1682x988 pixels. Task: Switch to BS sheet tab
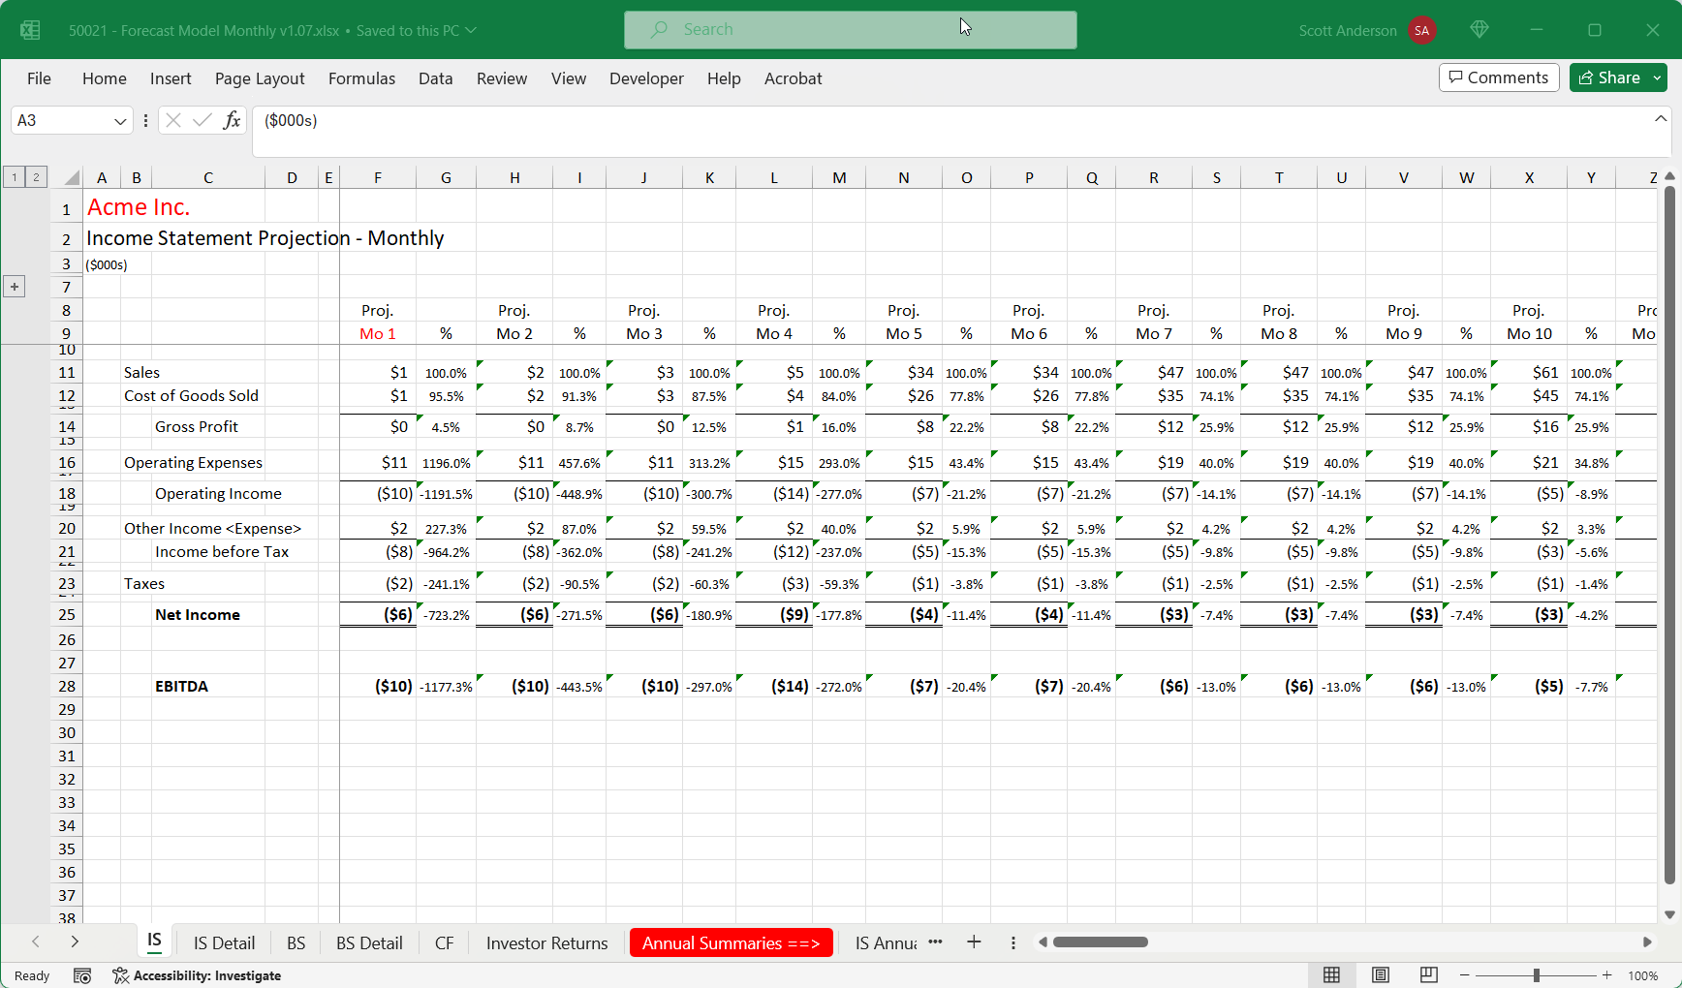(296, 942)
